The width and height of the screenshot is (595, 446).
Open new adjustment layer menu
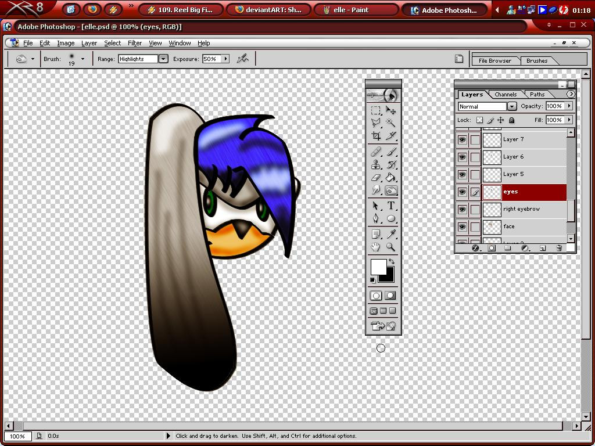(x=525, y=248)
